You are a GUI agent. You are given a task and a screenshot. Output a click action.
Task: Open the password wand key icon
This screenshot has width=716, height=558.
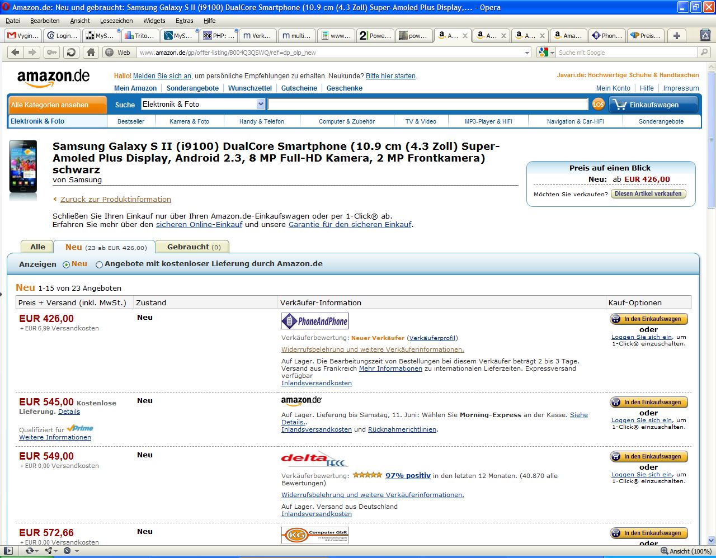coord(51,52)
